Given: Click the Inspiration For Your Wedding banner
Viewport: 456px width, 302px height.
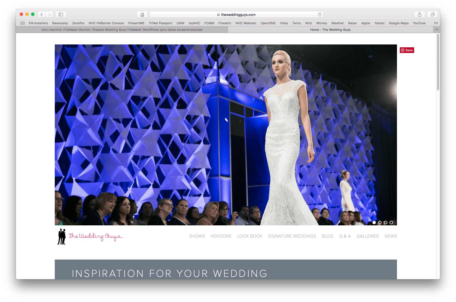Looking at the screenshot, I should (226, 270).
